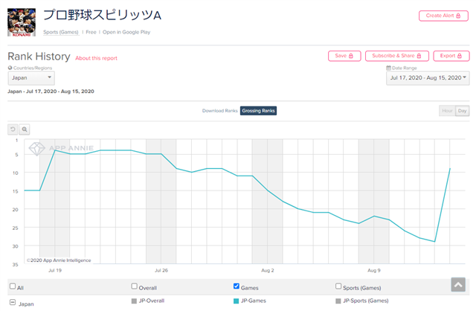Click the scroll-to-top arrow button

(458, 284)
